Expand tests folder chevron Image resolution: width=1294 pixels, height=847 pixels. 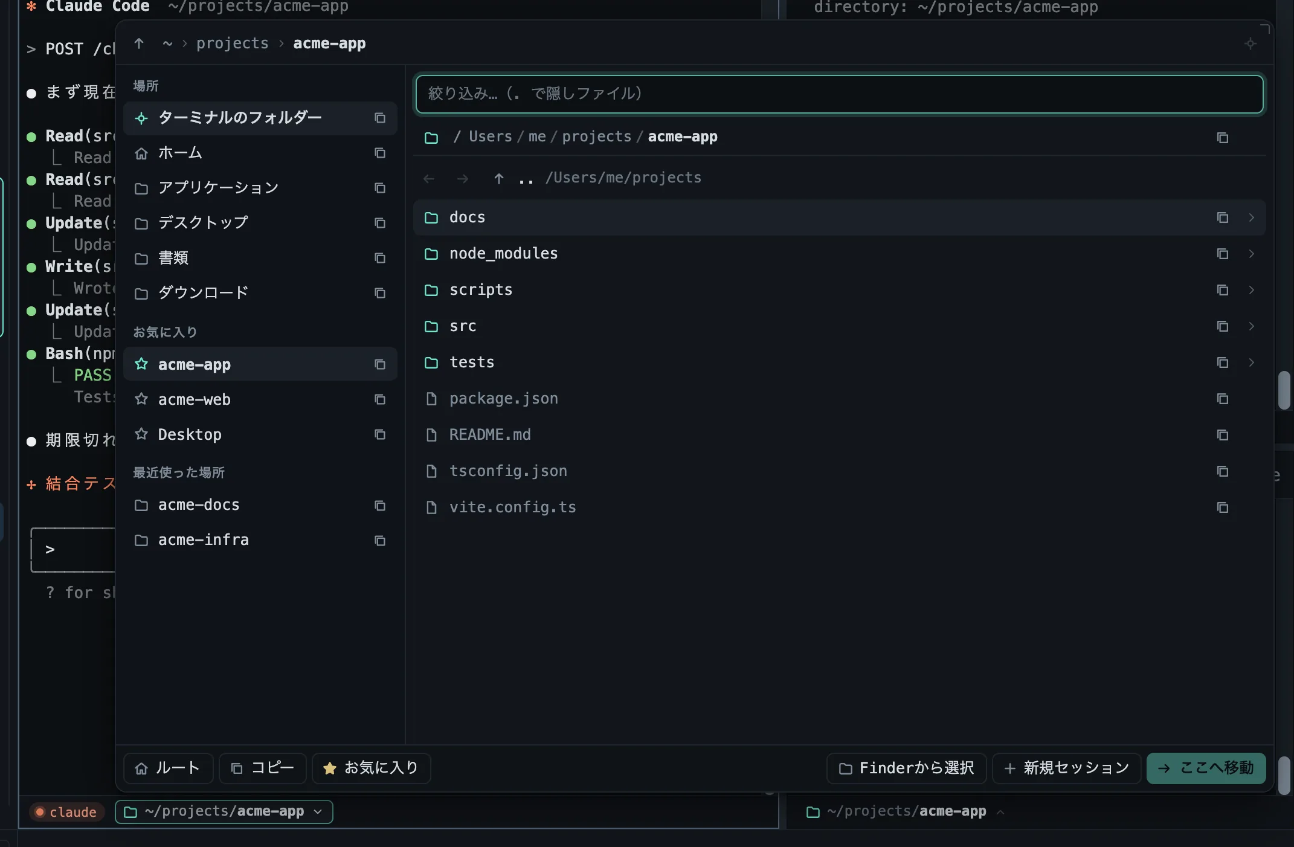click(1251, 362)
